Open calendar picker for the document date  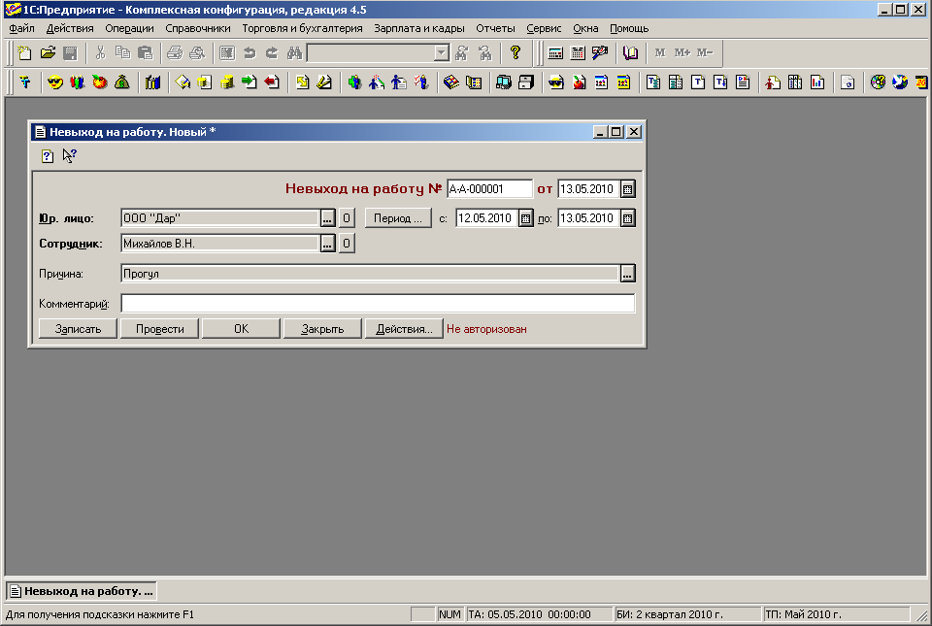[x=627, y=189]
